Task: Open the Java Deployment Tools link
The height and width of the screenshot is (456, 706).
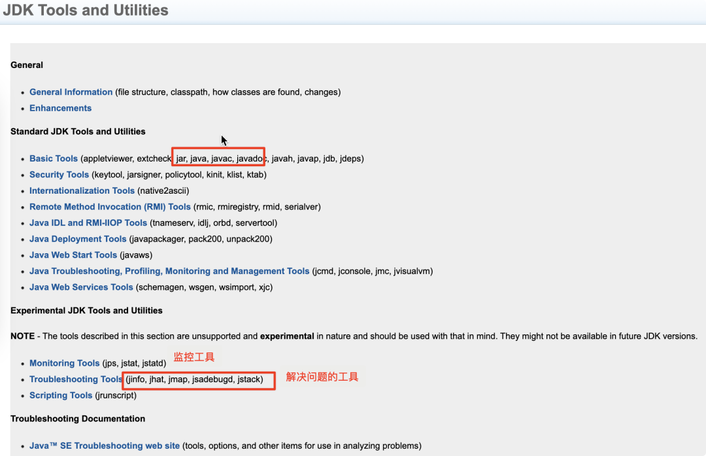Action: click(78, 239)
